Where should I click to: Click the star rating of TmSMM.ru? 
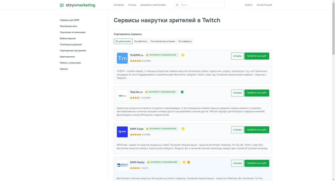pos(135,61)
